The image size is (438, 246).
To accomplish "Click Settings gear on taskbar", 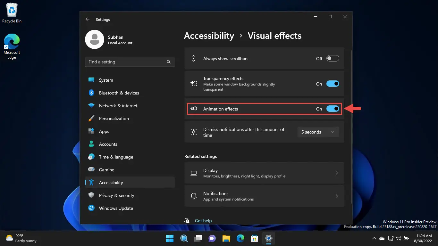I will click(x=269, y=238).
